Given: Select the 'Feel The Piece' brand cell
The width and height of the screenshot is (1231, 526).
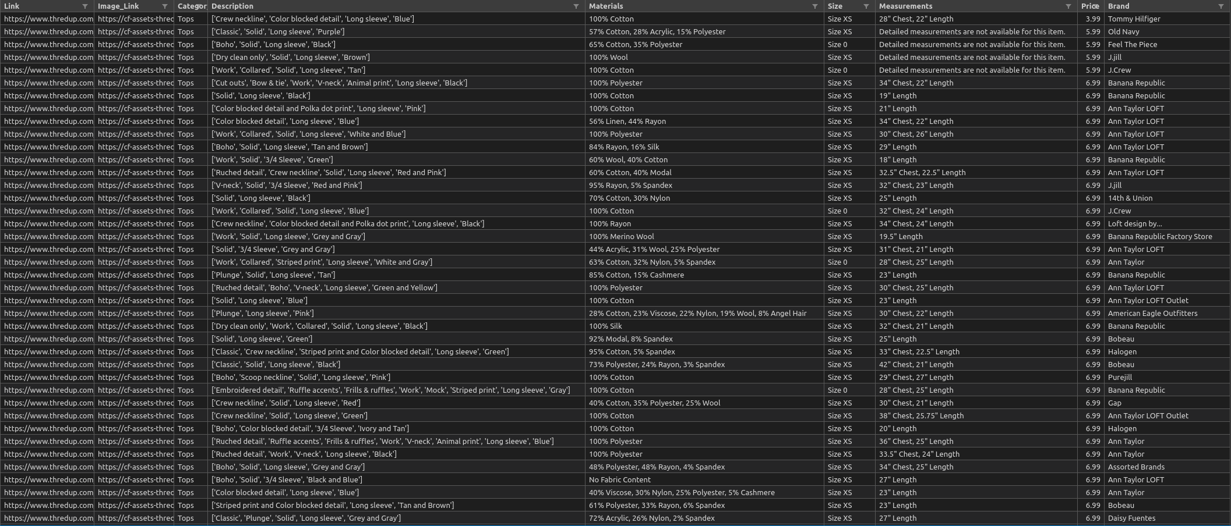Looking at the screenshot, I should coord(1167,45).
